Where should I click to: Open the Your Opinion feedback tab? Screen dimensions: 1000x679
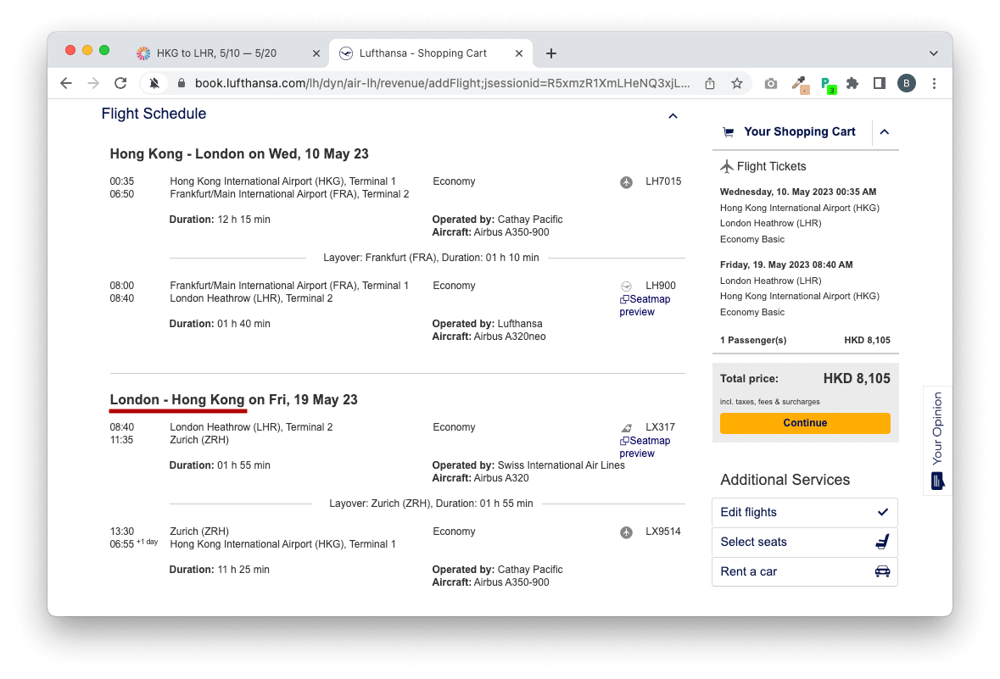click(x=937, y=440)
